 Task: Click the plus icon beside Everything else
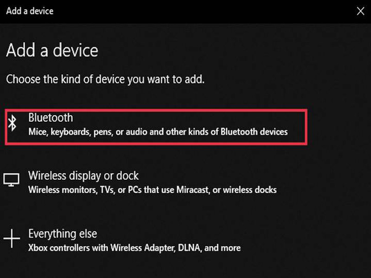pyautogui.click(x=12, y=238)
